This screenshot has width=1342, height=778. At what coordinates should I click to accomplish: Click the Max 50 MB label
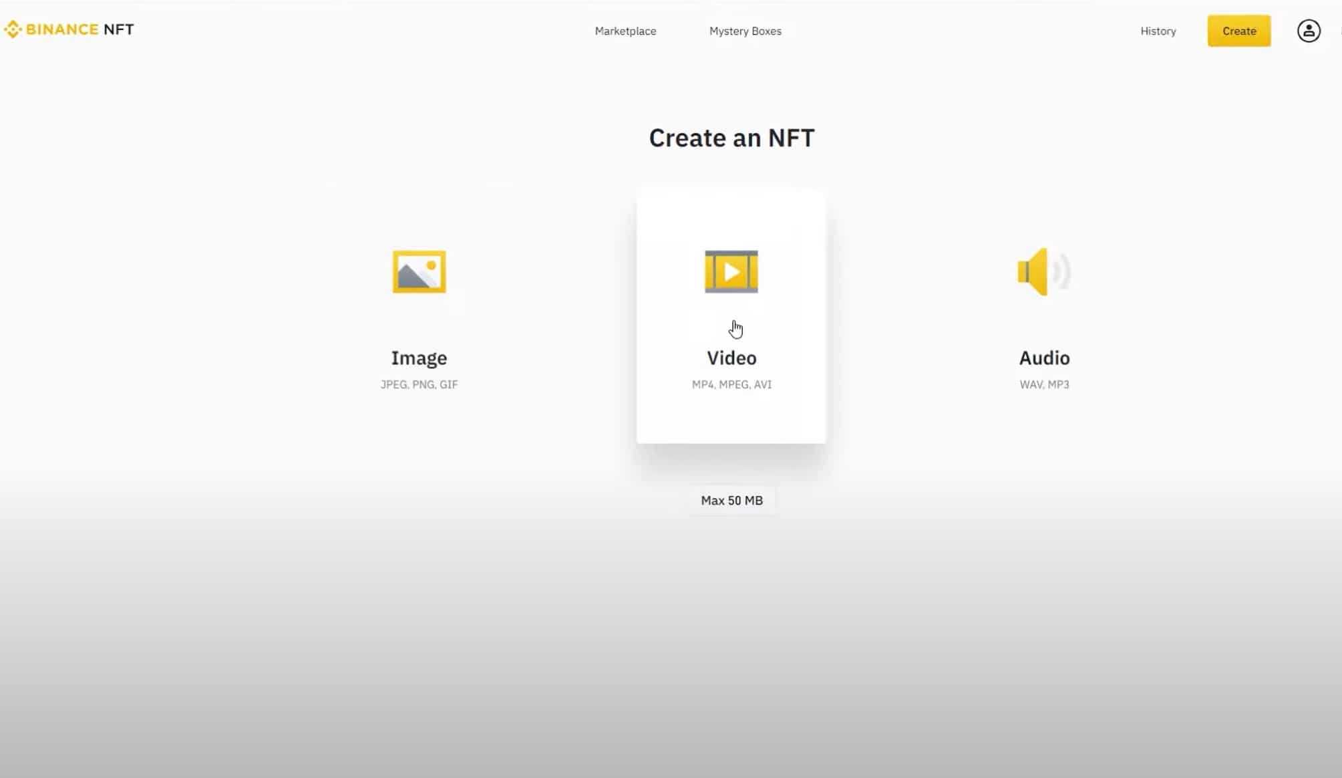731,500
